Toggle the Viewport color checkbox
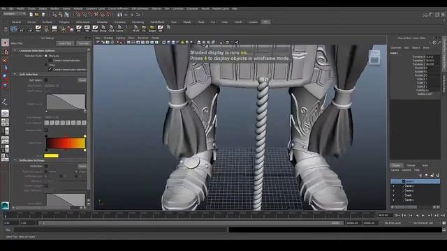447x251 pixels. coord(46,130)
